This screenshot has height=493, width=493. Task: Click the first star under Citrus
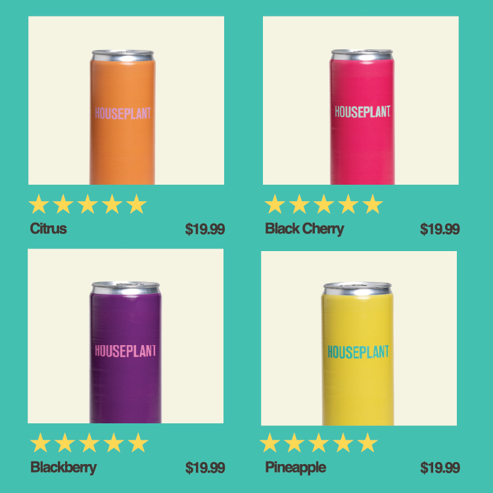pyautogui.click(x=39, y=204)
